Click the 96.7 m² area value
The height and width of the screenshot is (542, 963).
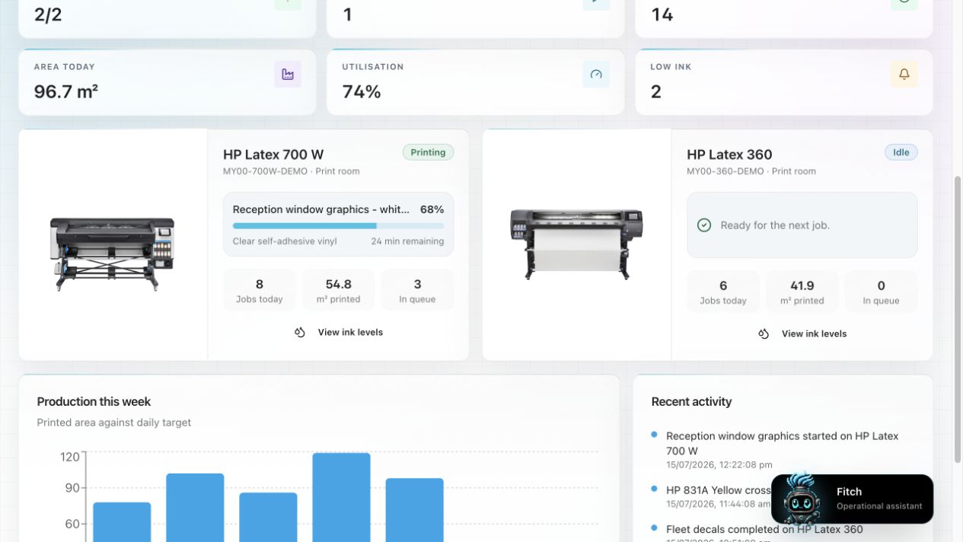tap(66, 92)
